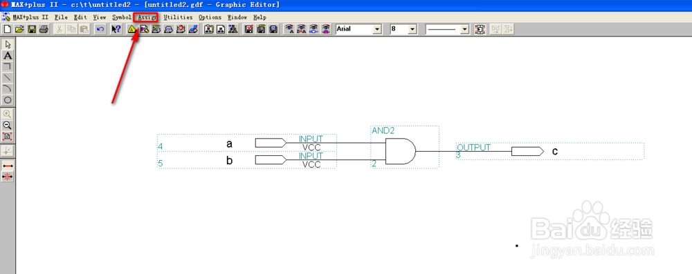
Task: Click the project name folder icon
Action: tap(209, 30)
